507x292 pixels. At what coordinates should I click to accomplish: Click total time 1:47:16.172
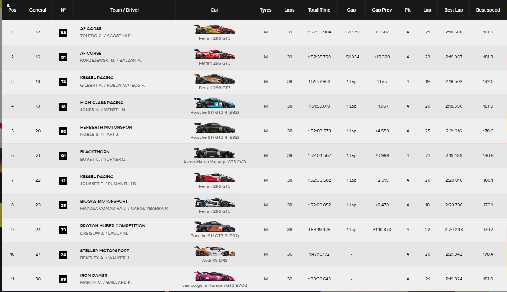coord(319,254)
